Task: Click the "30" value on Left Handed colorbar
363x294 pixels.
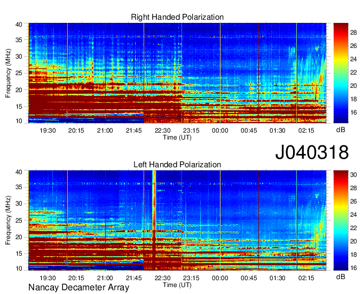Action: 353,175
